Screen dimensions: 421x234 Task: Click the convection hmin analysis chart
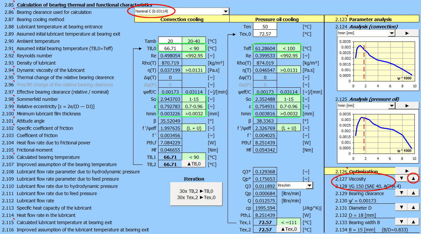(377, 63)
